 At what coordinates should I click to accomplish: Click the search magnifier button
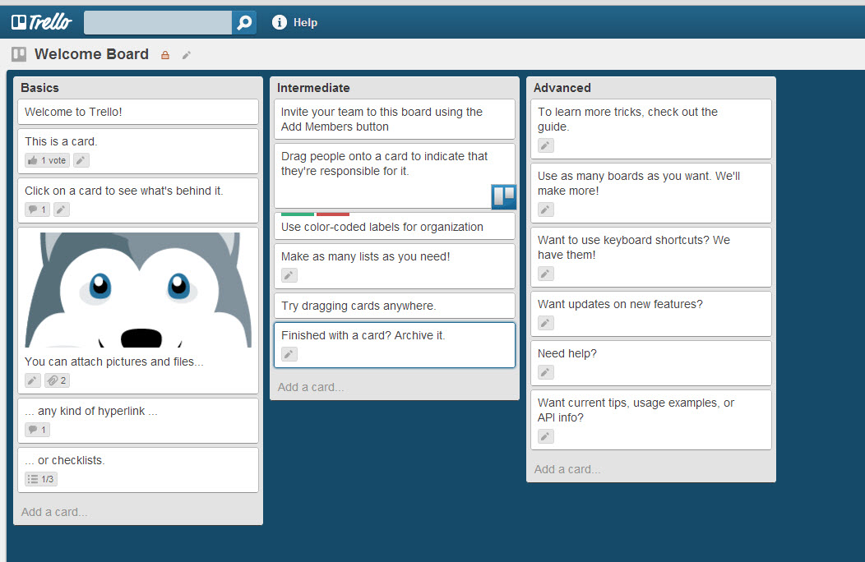pyautogui.click(x=244, y=23)
